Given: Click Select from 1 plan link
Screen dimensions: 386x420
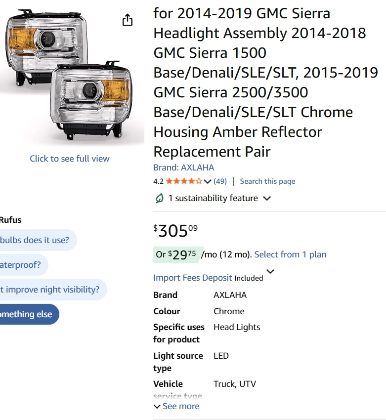Looking at the screenshot, I should [x=290, y=254].
